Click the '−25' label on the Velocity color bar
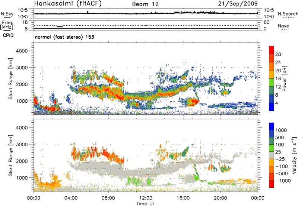The height and width of the screenshot is (206, 298). (280, 159)
